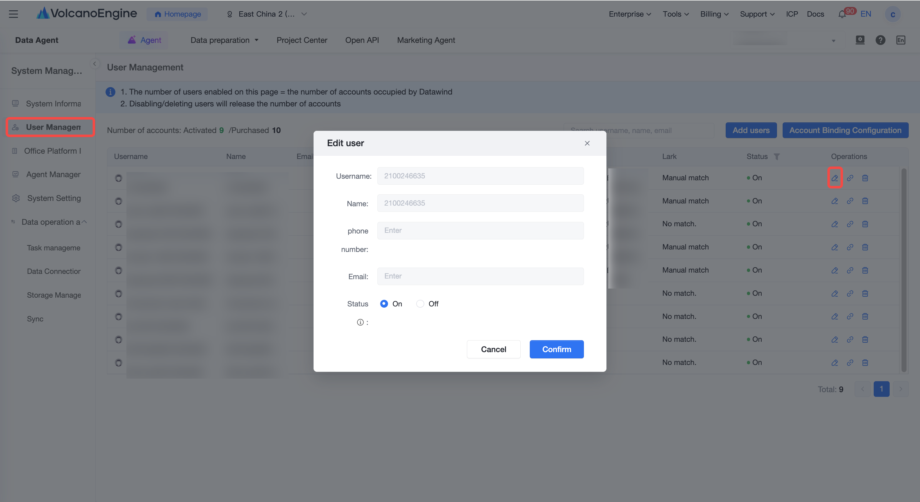Click the VolcanoEngine logo
The image size is (920, 502).
[x=87, y=13]
